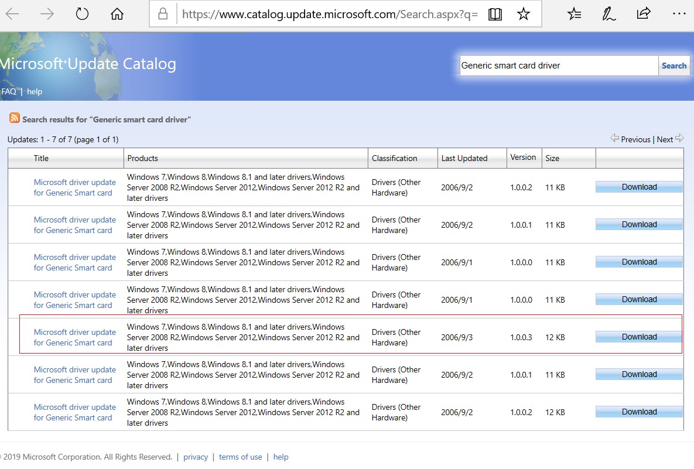Click the help link in the footer
The image size is (694, 469).
pos(281,457)
